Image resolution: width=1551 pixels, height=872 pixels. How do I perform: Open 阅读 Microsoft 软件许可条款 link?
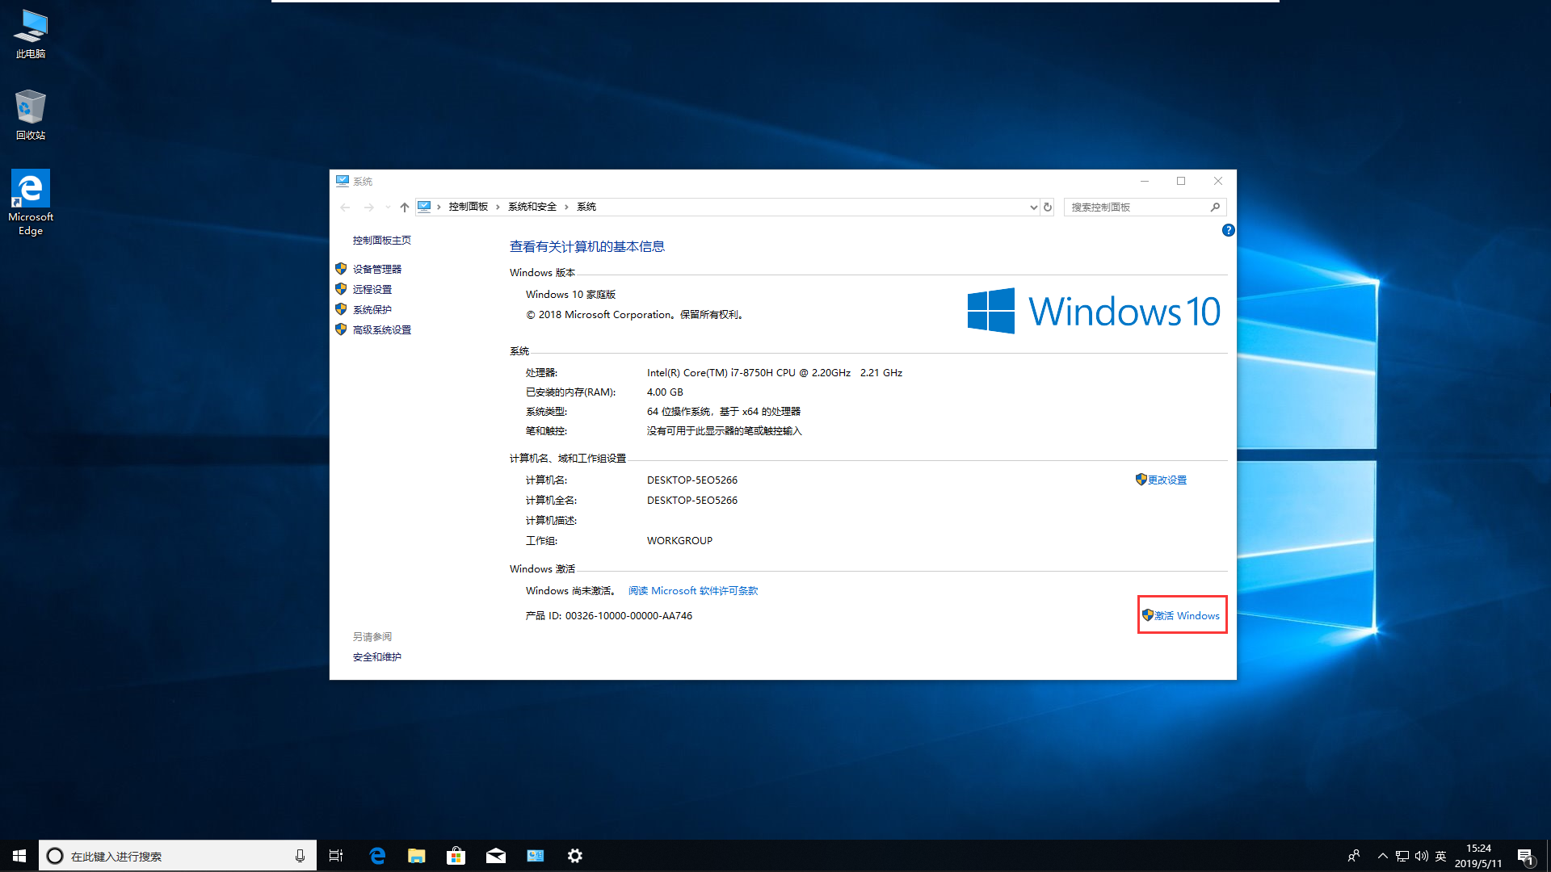click(x=693, y=591)
